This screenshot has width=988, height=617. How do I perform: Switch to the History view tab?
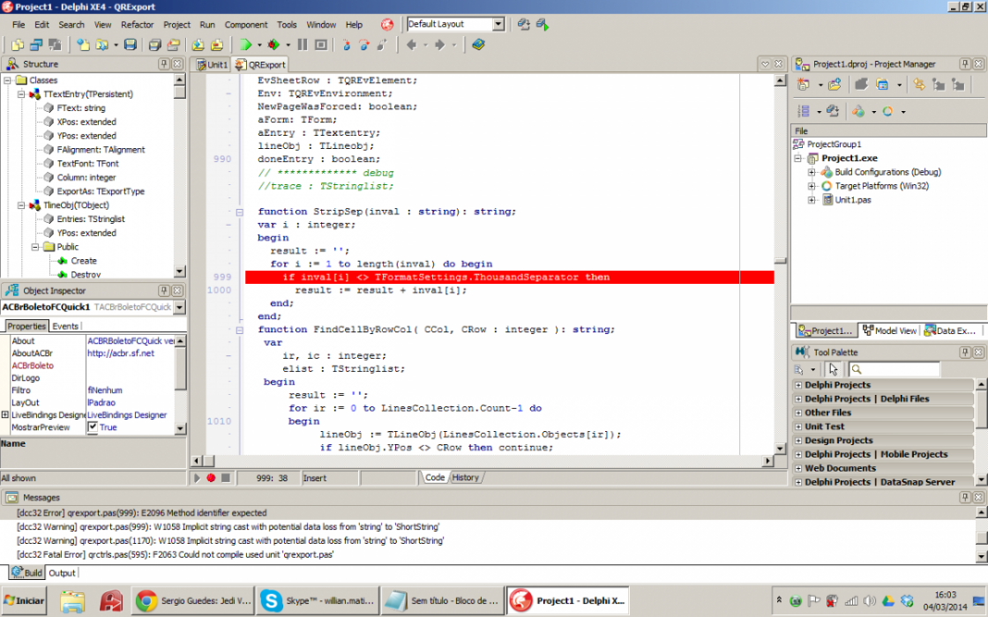pyautogui.click(x=465, y=478)
